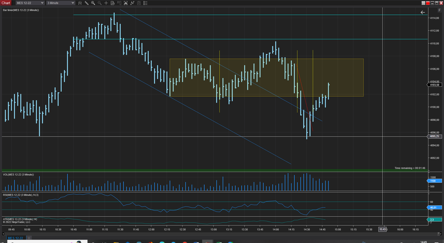Open the strategies icon in toolbar
Screen dimensions: 444x243
(138, 3)
